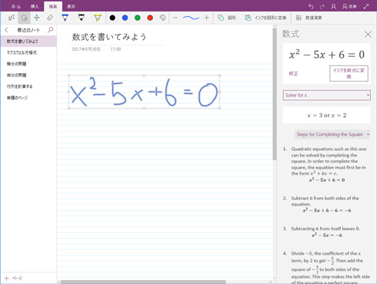377x284 pixels.
Task: Pick the black pen
Action: pos(82,18)
